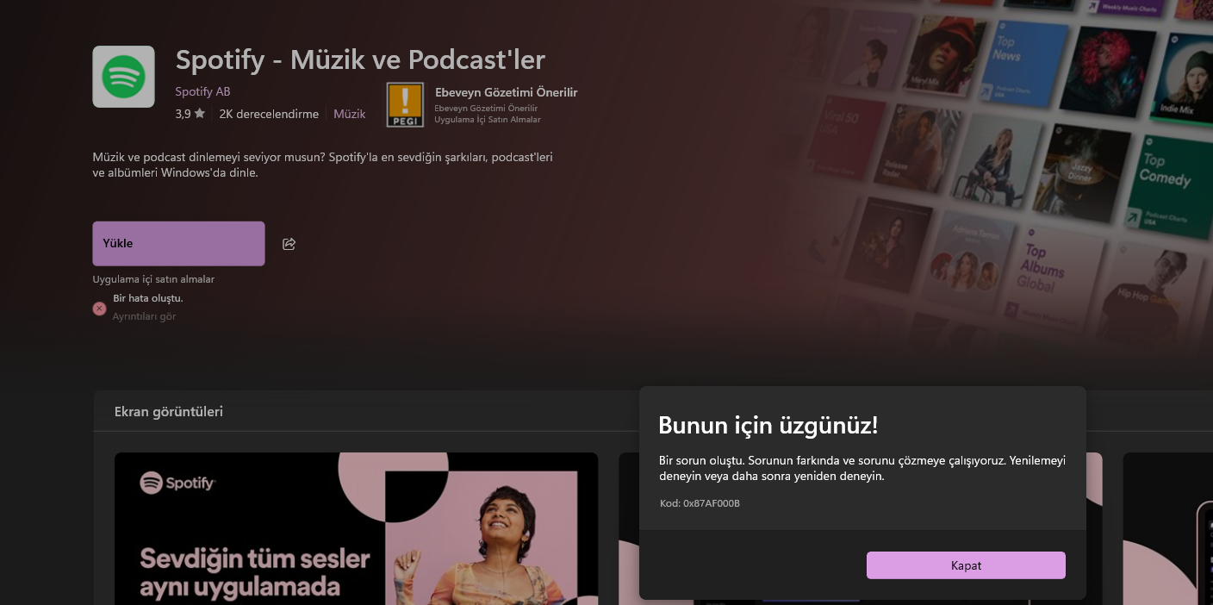Open the 'Sevdiğin tüm sesler' screenshot thumbnail
Screen dimensions: 1213x605
pyautogui.click(x=356, y=528)
